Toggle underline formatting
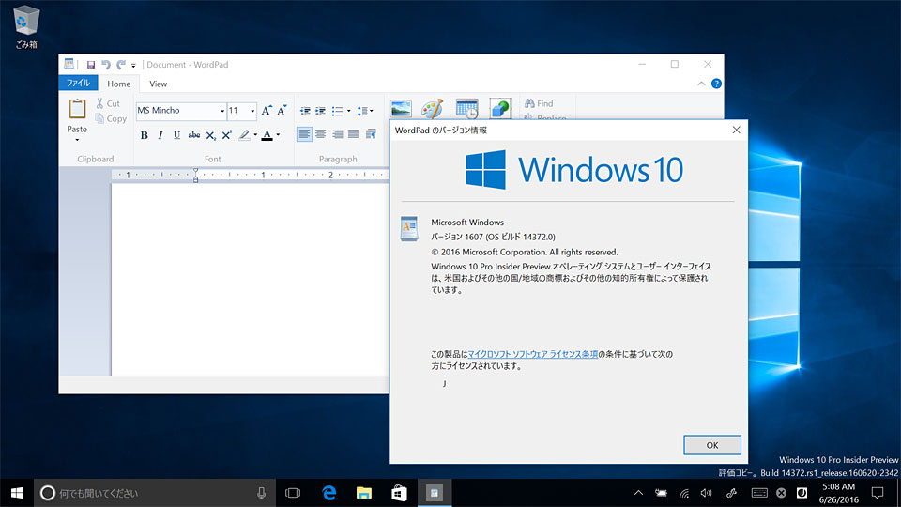 coord(177,135)
